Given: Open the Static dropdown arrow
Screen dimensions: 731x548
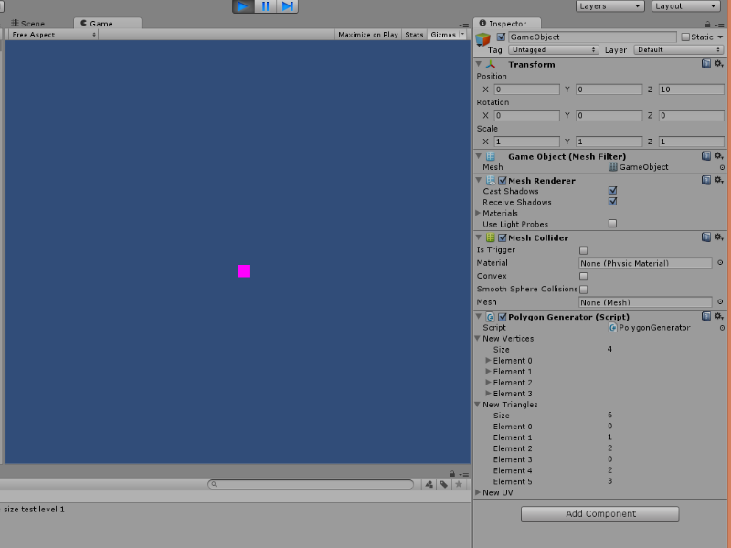Looking at the screenshot, I should (720, 37).
